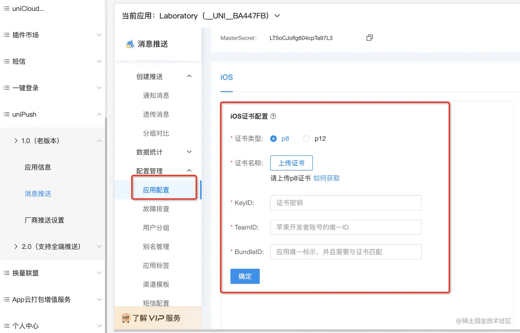Click list icon beside App云打包增值服务
Viewport: 520px width, 333px height.
7,299
